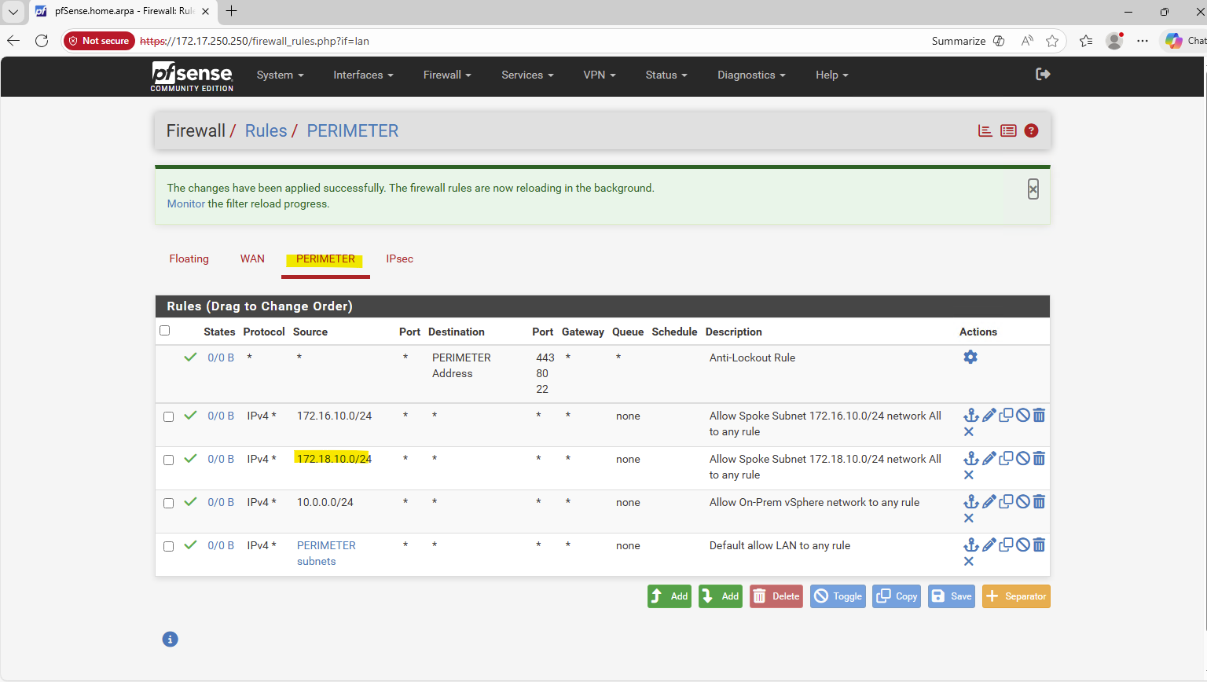
Task: Disable the Default allow LAN rule
Action: (x=1022, y=545)
